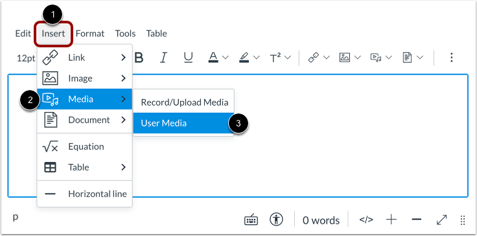Screen dimensions: 477x236
Task: Open highlight color dropdown arrow
Action: 257,57
